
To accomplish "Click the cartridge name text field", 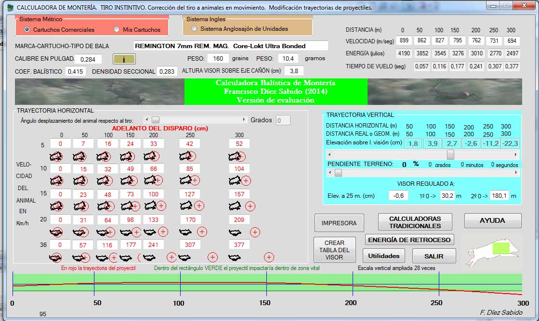I will pos(230,46).
